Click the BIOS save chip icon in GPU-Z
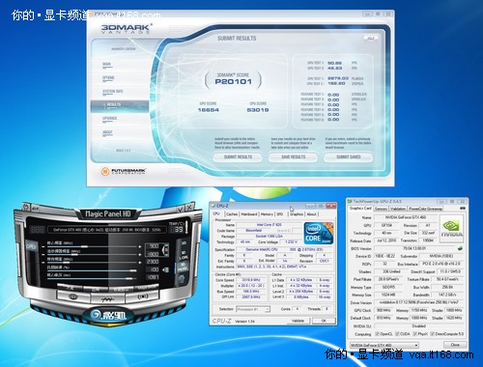This screenshot has height=367, width=483. (460, 248)
